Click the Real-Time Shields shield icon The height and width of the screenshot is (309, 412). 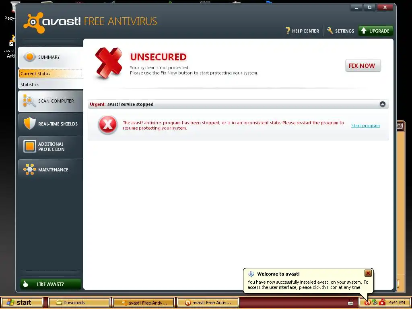tap(30, 124)
